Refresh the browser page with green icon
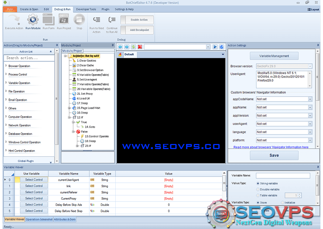The image size is (323, 229). pyautogui.click(x=133, y=47)
